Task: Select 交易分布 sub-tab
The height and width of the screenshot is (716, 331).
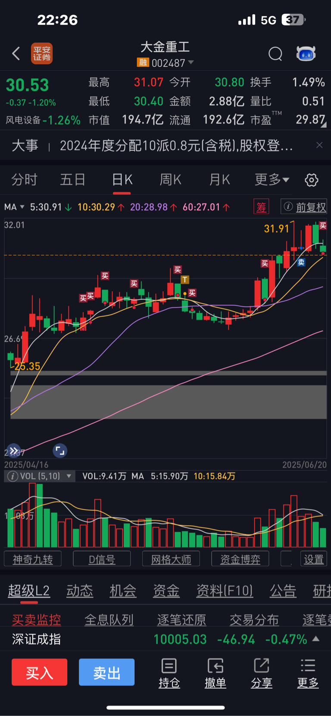Action: click(254, 619)
